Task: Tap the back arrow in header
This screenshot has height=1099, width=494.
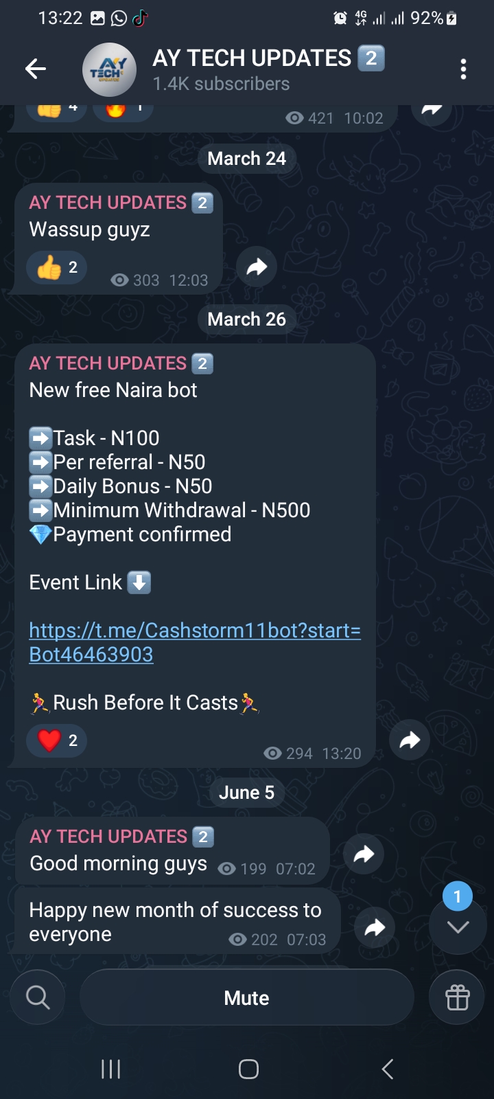Action: click(x=36, y=69)
